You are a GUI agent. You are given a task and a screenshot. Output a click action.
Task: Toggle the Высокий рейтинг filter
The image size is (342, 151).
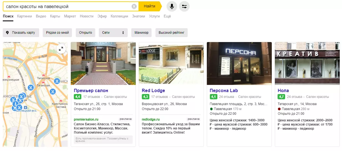pos(172,33)
